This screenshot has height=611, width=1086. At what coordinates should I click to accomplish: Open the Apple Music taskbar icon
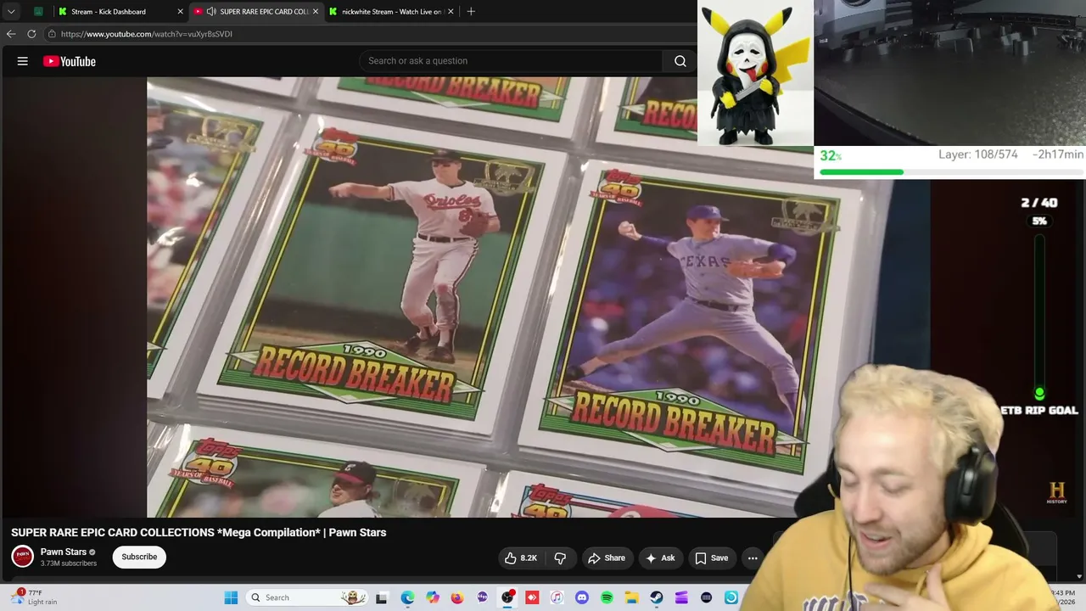[557, 597]
